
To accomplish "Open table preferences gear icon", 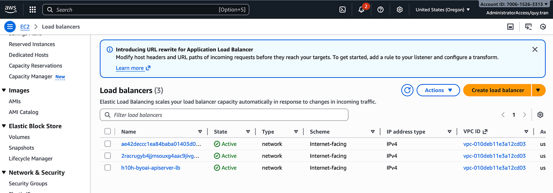I will 540,115.
